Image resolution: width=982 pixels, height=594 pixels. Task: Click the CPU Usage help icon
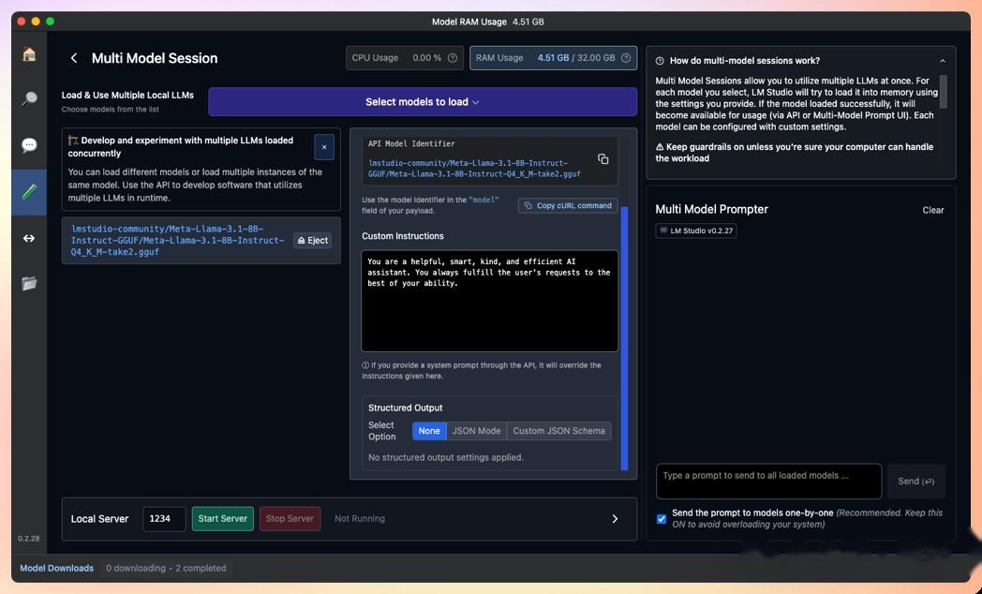click(453, 57)
